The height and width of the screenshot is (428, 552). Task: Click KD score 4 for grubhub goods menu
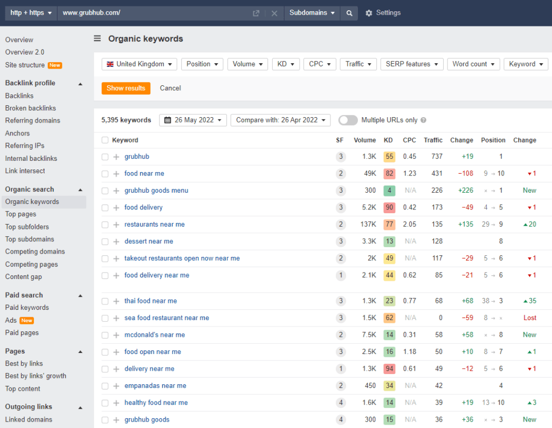pyautogui.click(x=389, y=191)
